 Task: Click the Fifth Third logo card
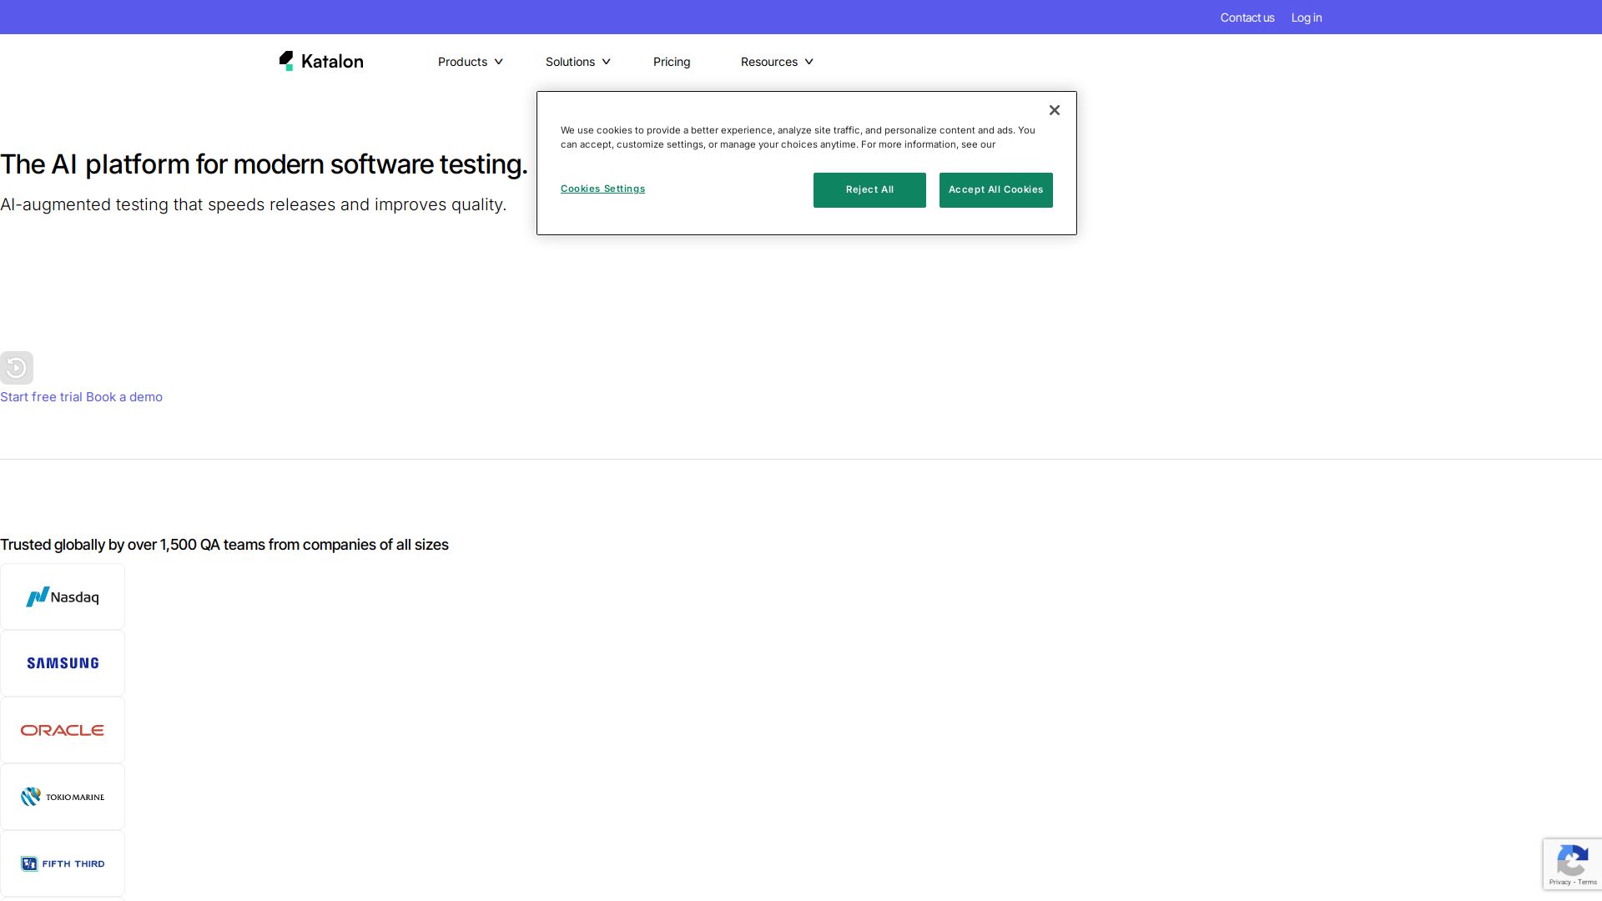coord(63,863)
